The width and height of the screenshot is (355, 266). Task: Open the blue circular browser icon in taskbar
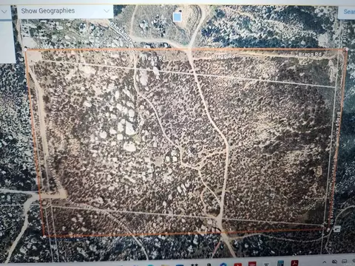[x=224, y=265]
